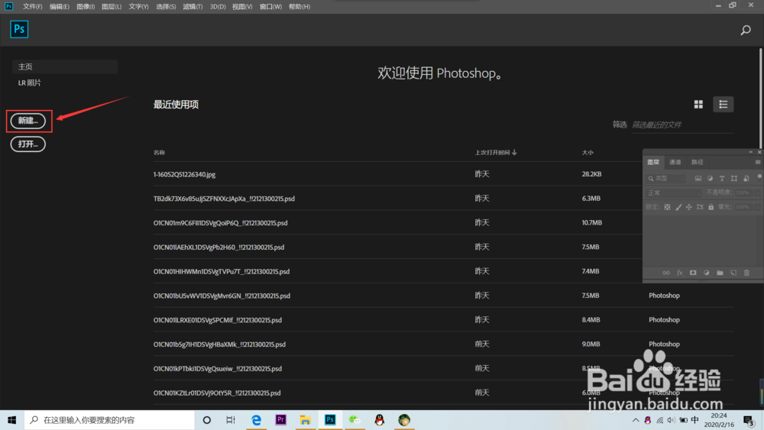The height and width of the screenshot is (430, 764).
Task: Open the 类型 layer filter dropdown
Action: pos(666,179)
